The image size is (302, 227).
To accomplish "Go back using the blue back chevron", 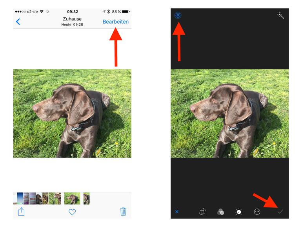I will [x=18, y=22].
